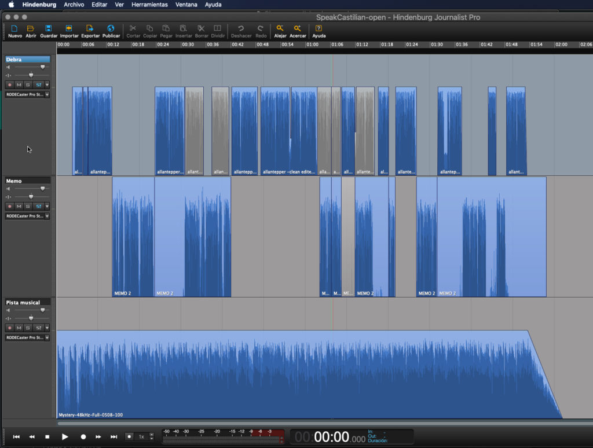Export project via Exportar icon
The image size is (593, 448).
90,31
